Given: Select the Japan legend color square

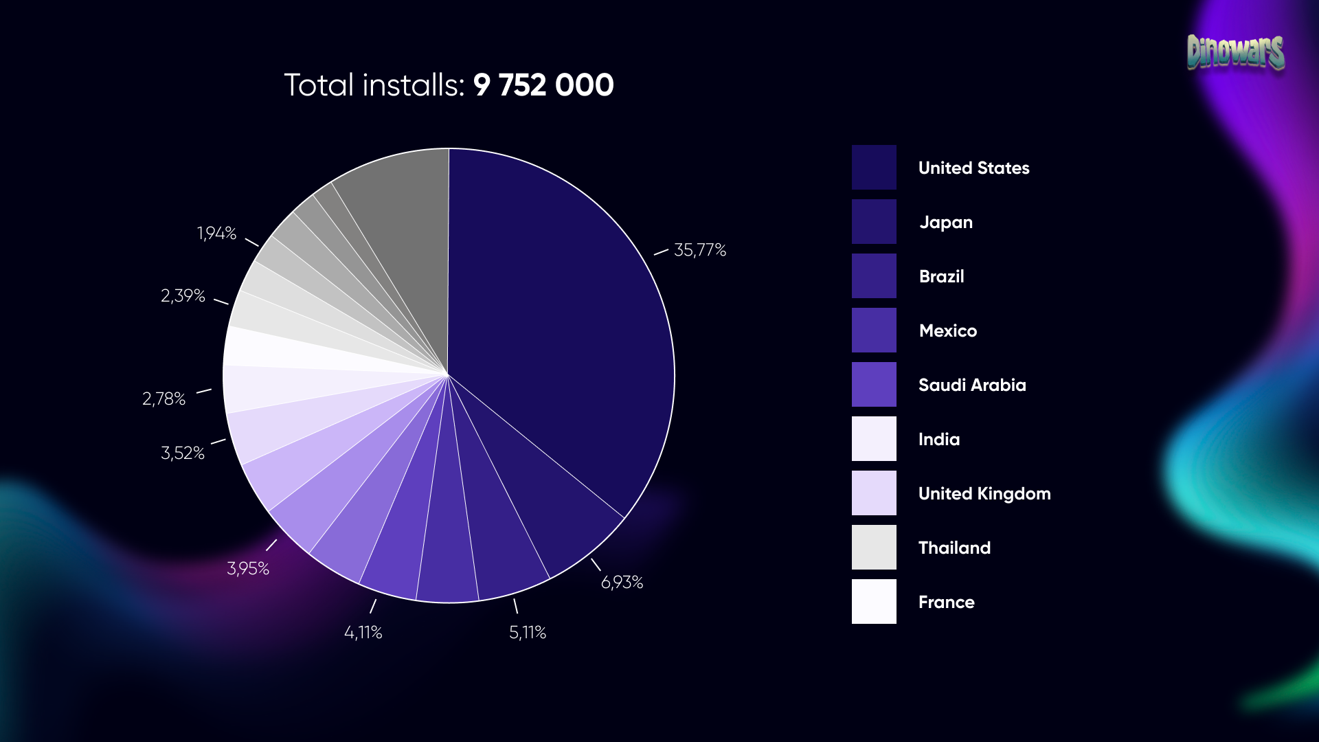Looking at the screenshot, I should 874,221.
